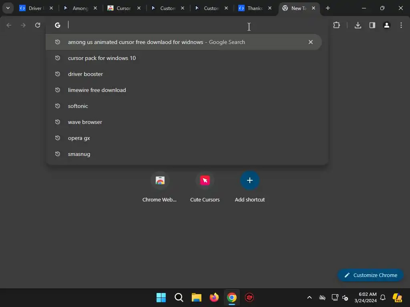This screenshot has height=307, width=410.
Task: Click Chrome icon in taskbar
Action: [232, 297]
